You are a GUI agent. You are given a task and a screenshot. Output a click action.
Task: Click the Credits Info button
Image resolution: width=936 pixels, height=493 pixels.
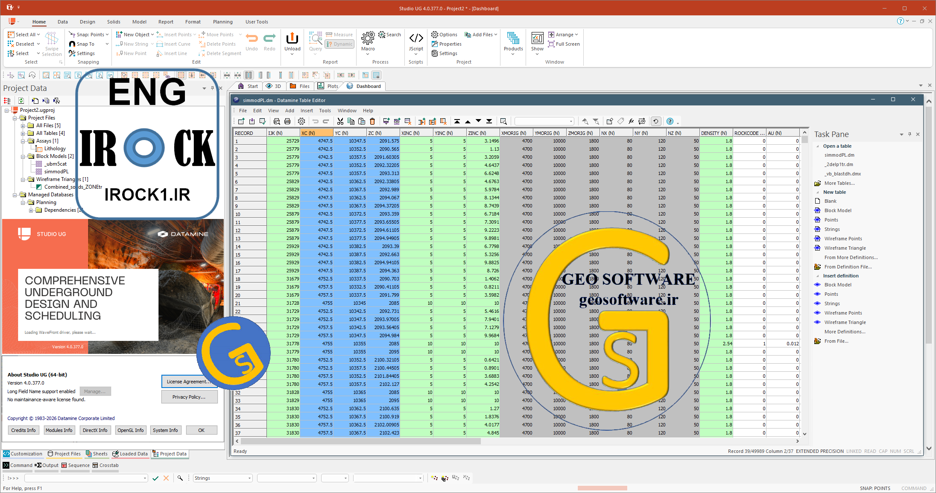tap(23, 430)
